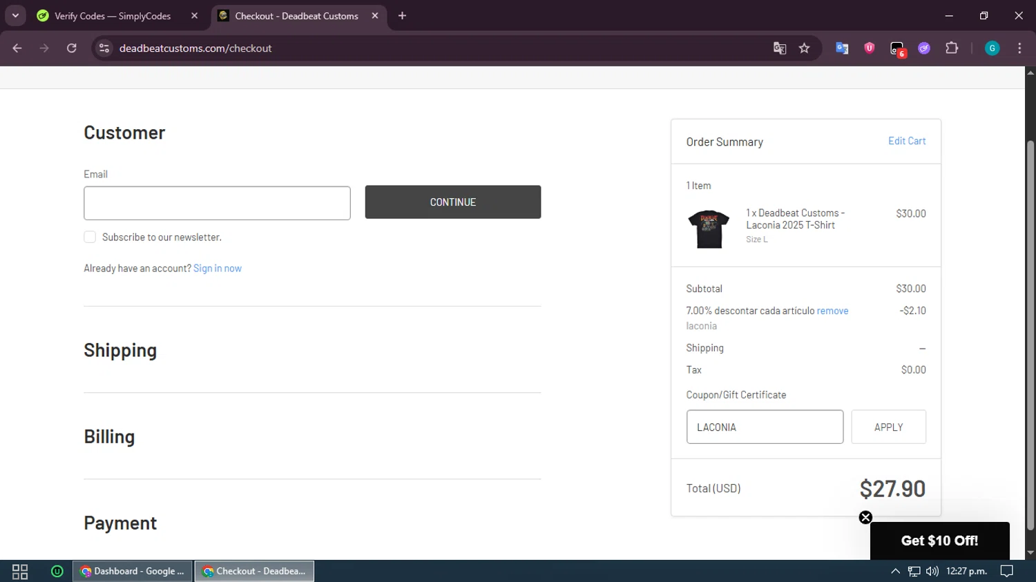Open the Edit Cart link
1036x582 pixels.
tap(907, 141)
